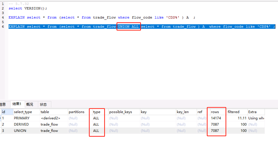Click the 'Using whe' Extra cell
The width and height of the screenshot is (278, 141).
256,118
